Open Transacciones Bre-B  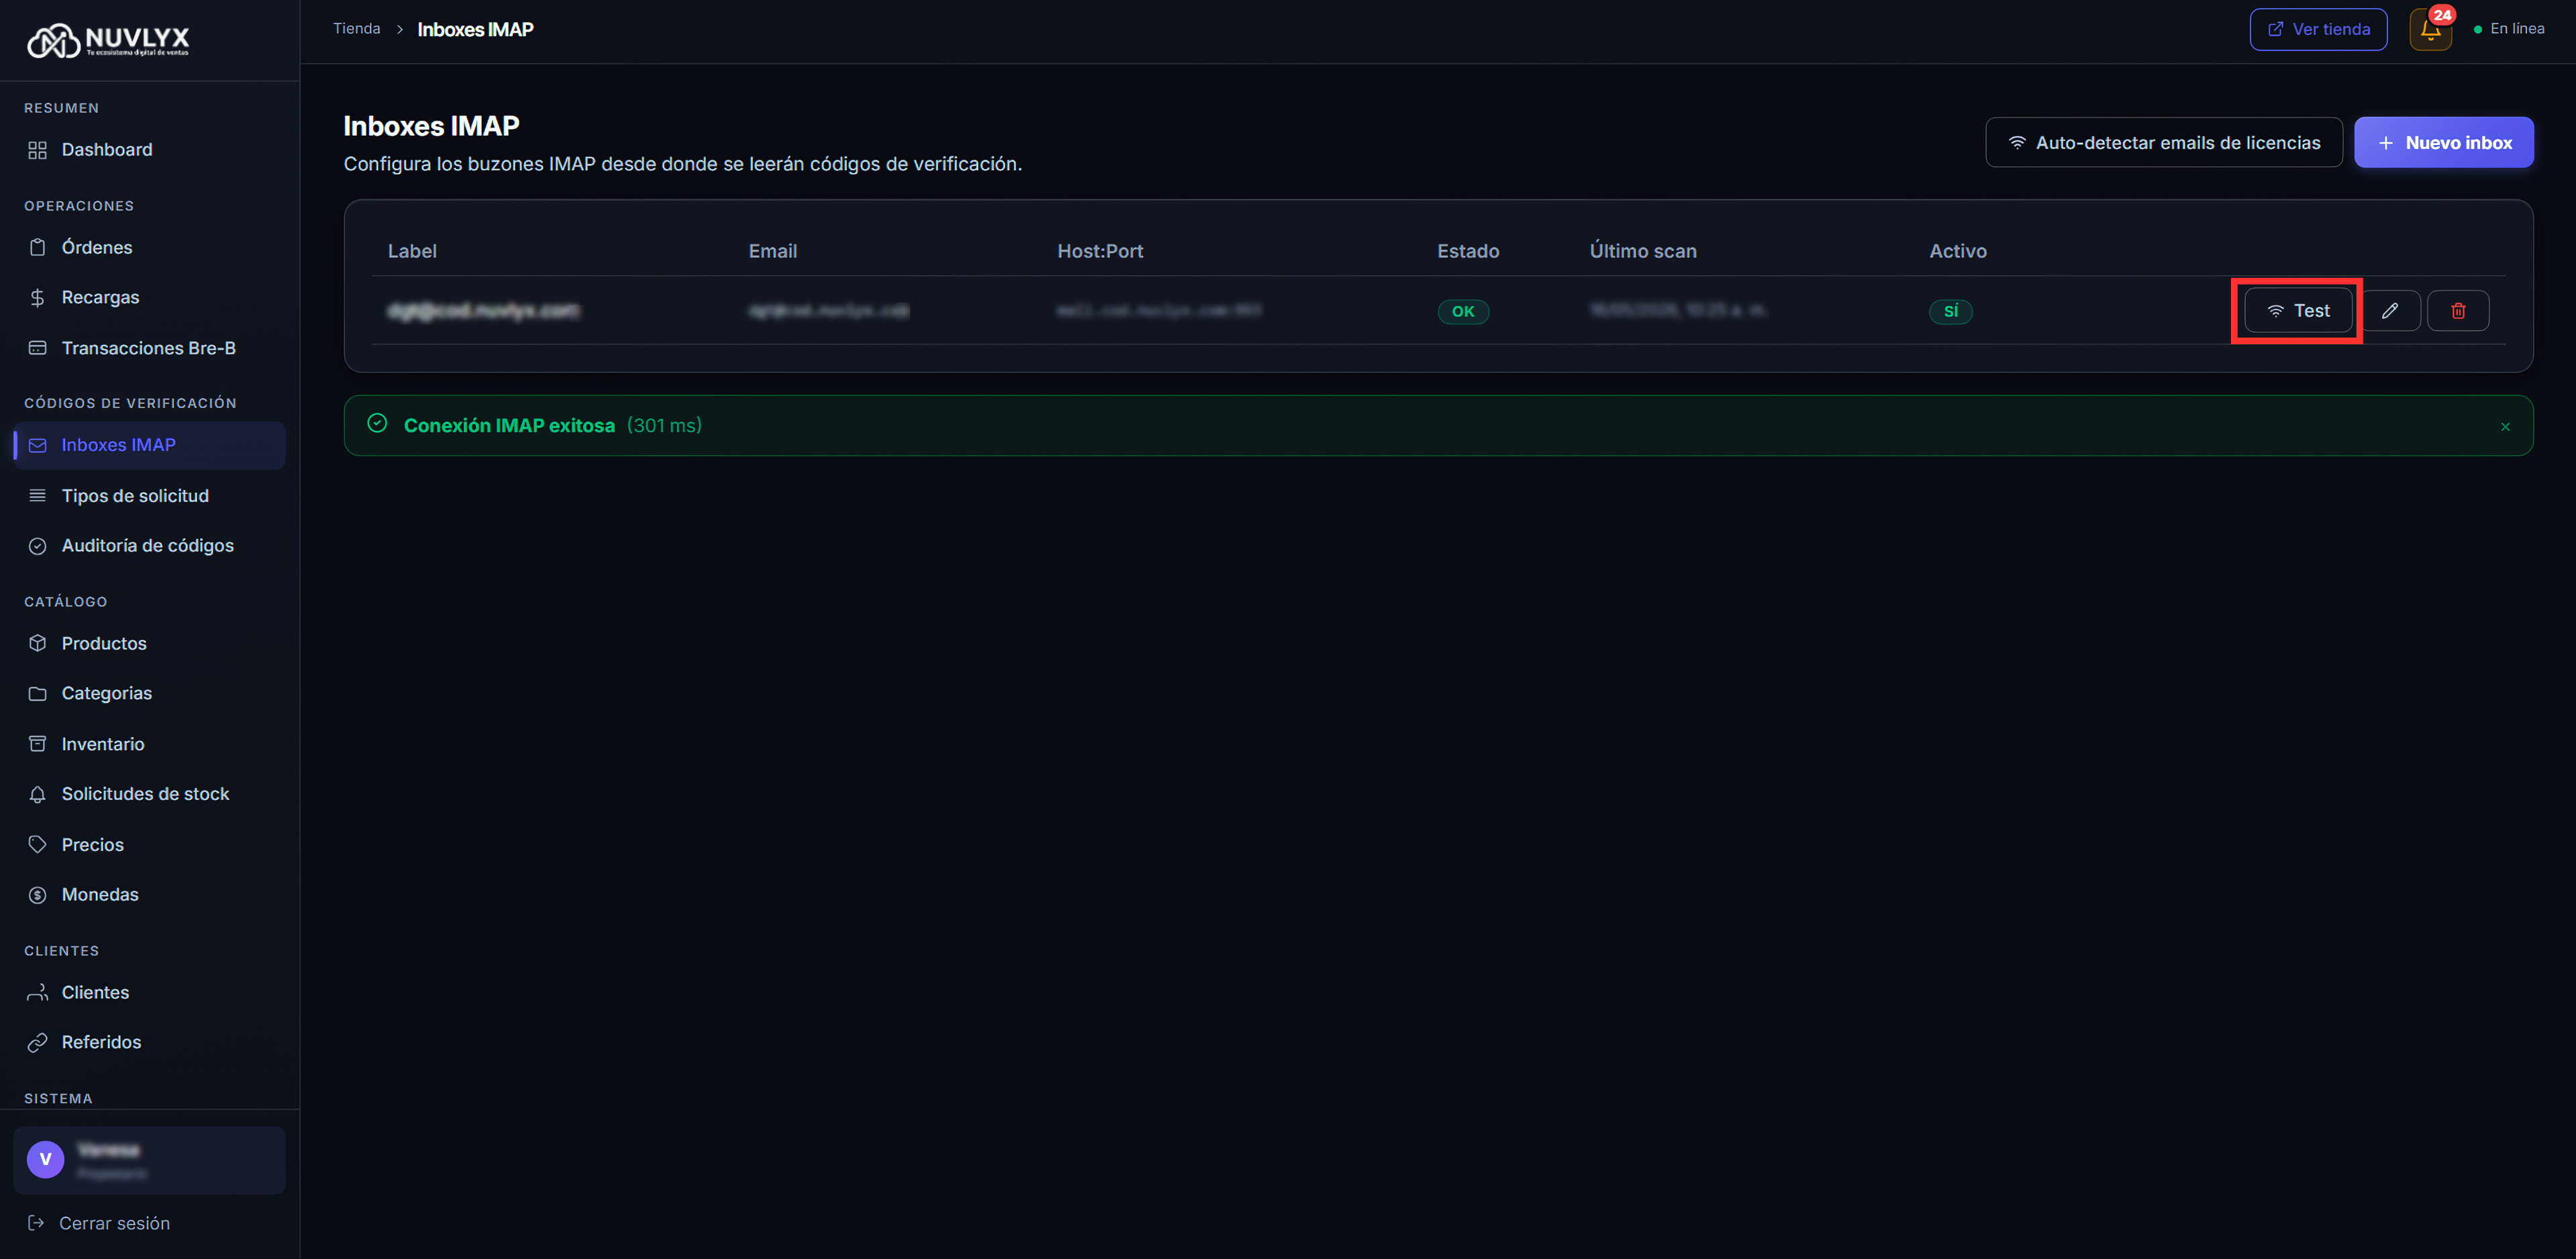click(x=149, y=348)
